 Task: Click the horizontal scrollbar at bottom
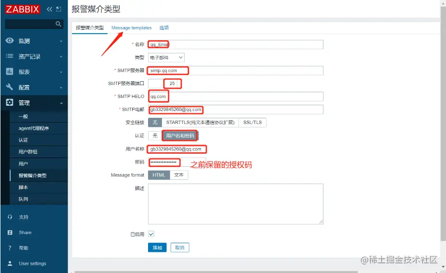(216, 272)
